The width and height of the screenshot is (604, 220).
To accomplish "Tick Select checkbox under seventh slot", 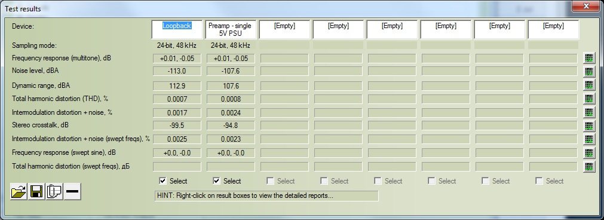I will pos(486,181).
